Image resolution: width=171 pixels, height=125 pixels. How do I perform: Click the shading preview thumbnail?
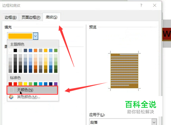124,71
